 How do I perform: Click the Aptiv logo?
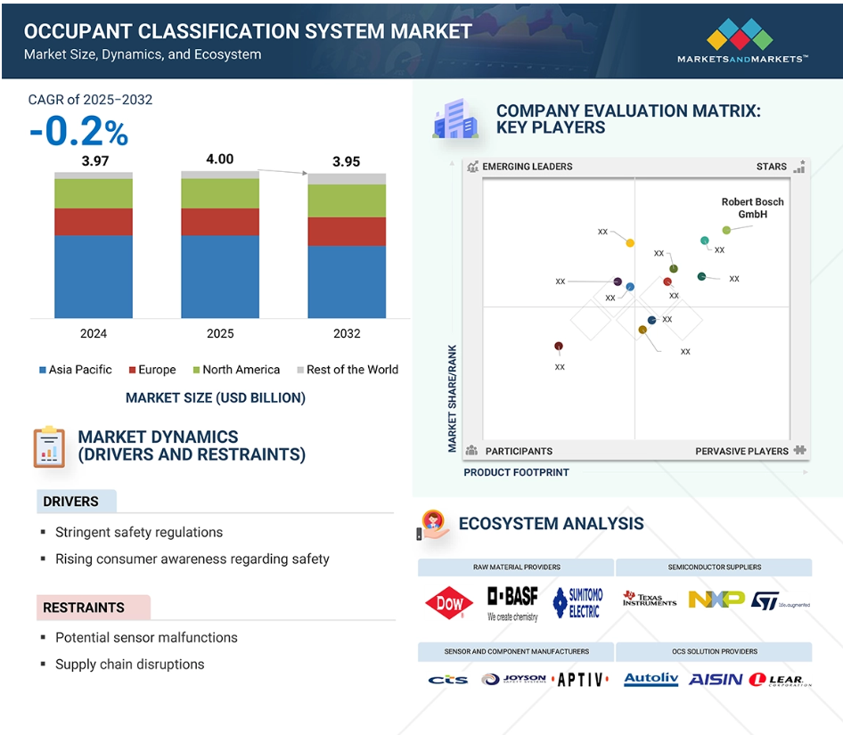(580, 680)
